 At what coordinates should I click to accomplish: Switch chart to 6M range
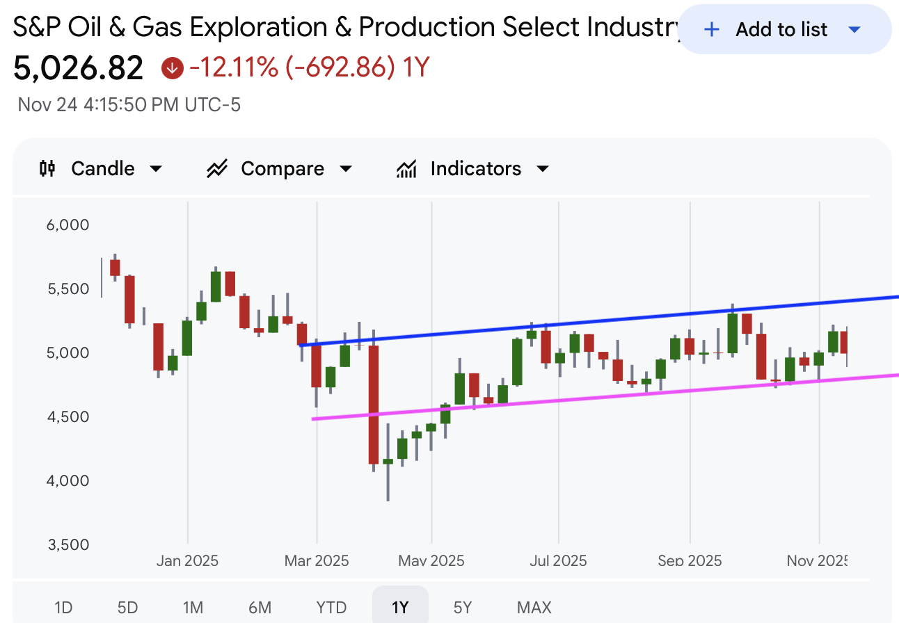[x=260, y=607]
